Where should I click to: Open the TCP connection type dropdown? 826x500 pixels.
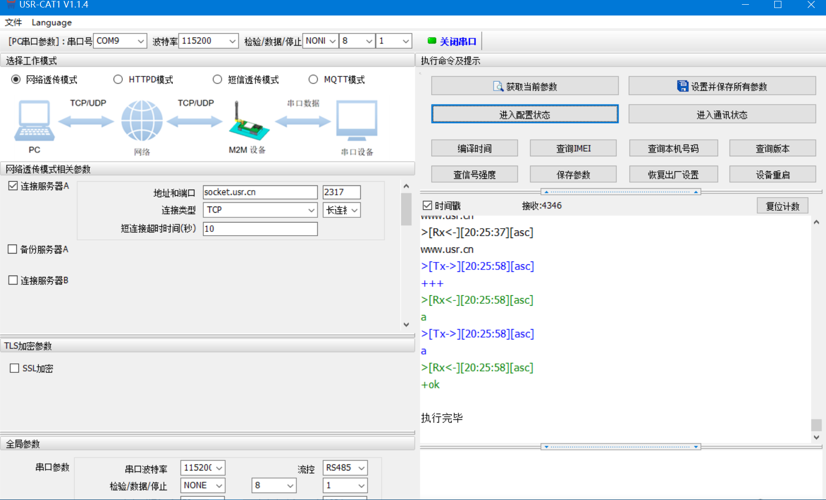tap(311, 210)
